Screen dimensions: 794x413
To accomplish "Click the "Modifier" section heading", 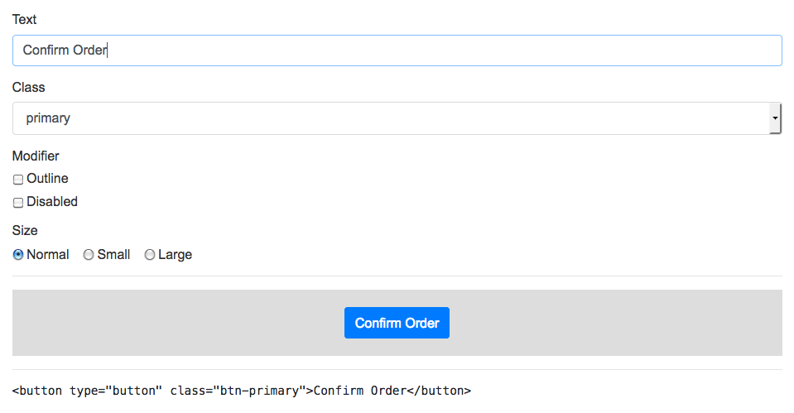I will pos(36,156).
